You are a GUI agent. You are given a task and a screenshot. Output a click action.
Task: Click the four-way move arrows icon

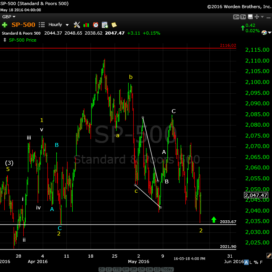(x=257, y=17)
